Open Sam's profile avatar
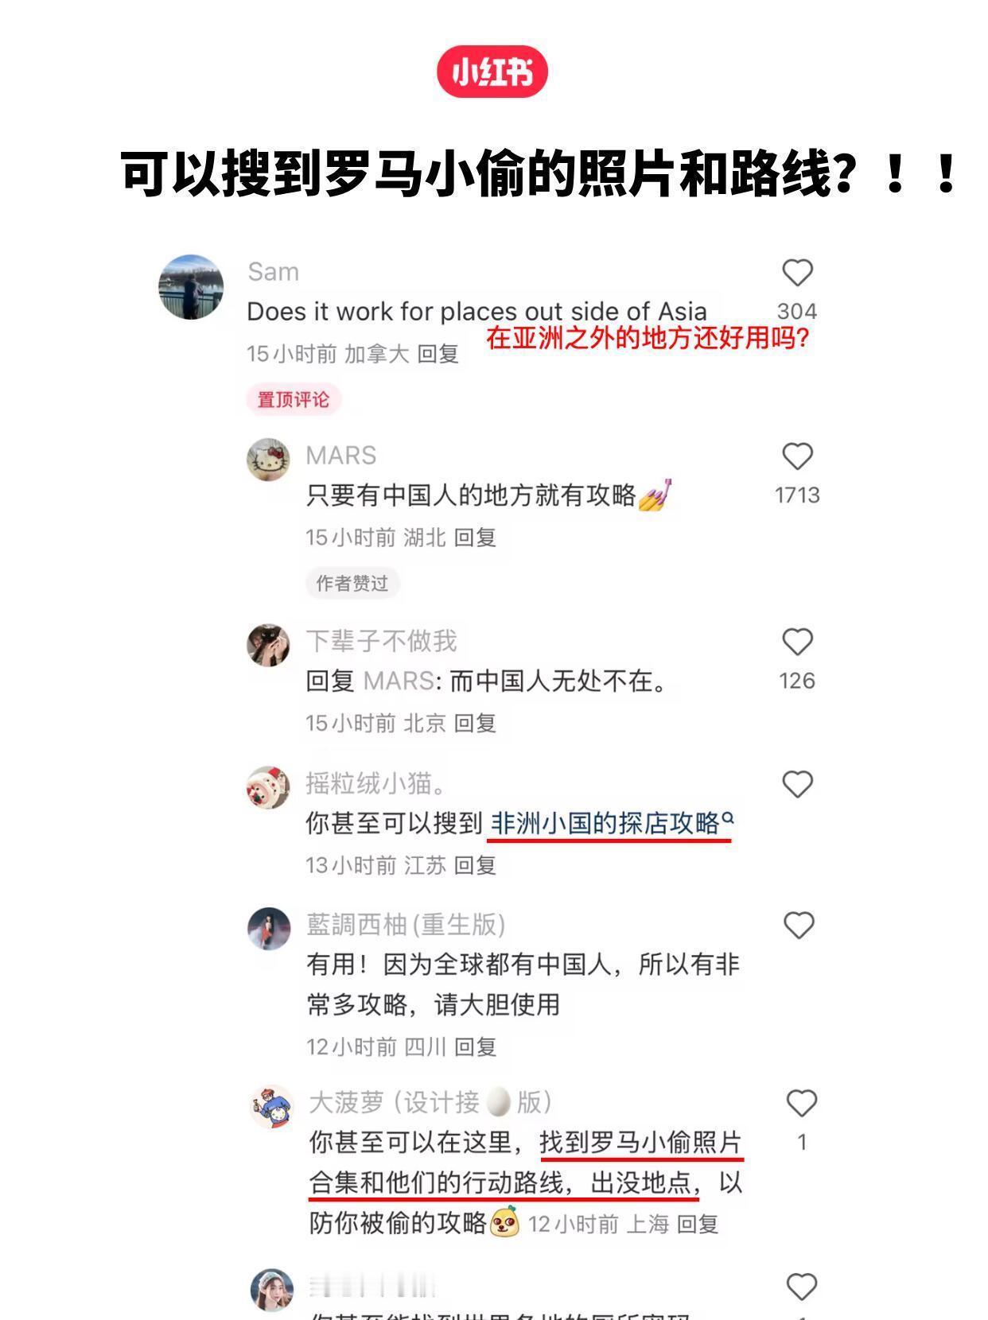Screen dimensions: 988x1320 191,287
